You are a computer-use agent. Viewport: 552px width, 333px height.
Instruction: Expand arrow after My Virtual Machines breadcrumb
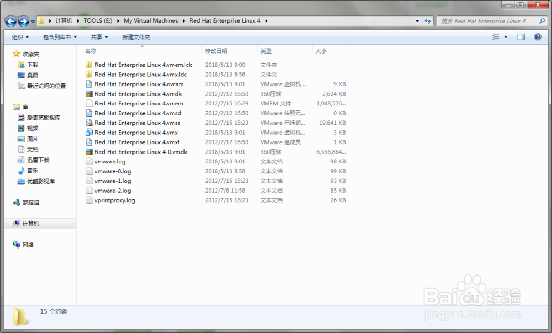coord(184,21)
